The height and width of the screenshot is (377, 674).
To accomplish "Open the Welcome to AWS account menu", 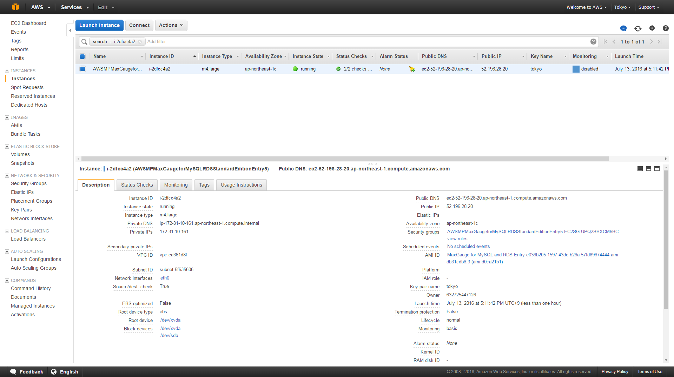I will click(586, 7).
